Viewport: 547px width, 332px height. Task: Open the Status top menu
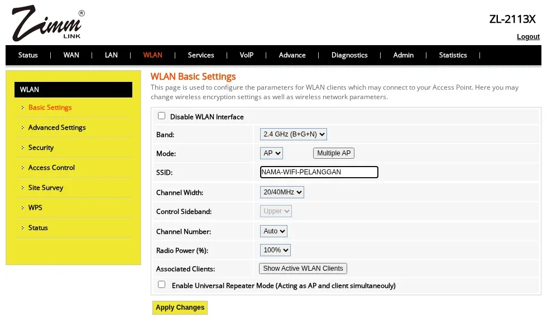coord(28,55)
